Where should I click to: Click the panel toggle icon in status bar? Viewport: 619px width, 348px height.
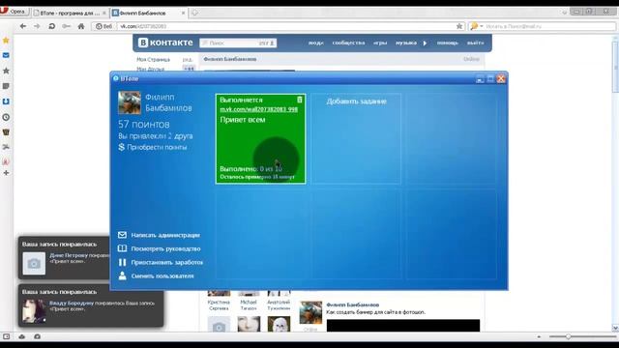[x=7, y=336]
